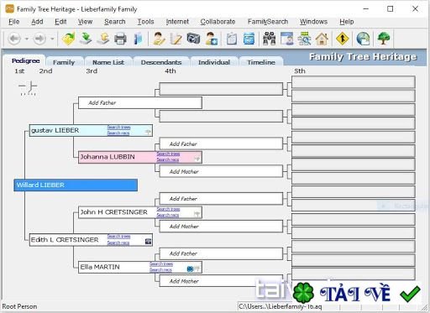Switch to the Name List tab
This screenshot has width=430, height=313.
pyautogui.click(x=108, y=62)
